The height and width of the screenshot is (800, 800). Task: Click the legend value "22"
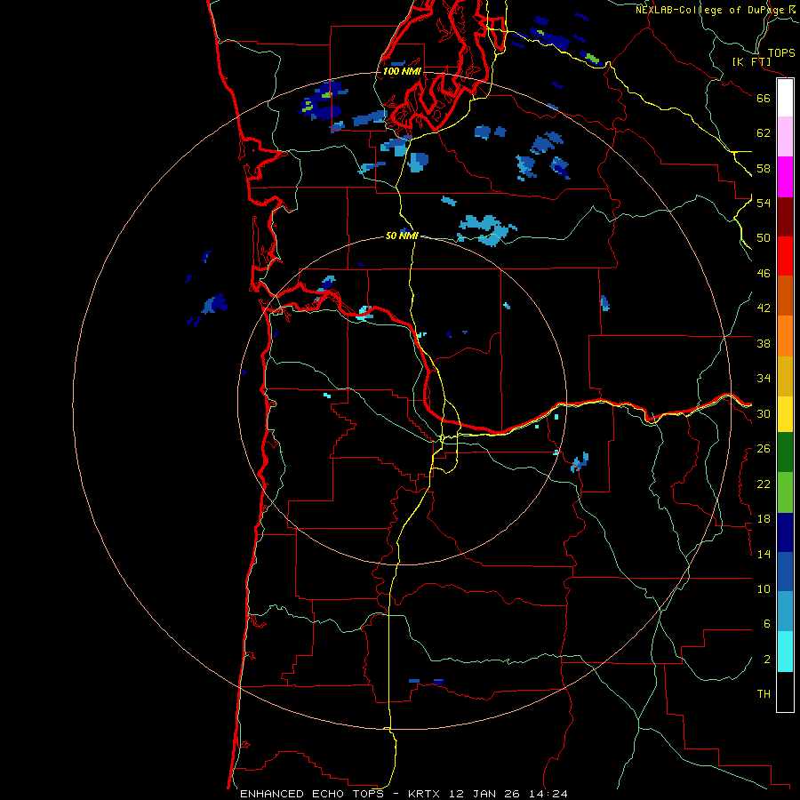point(764,484)
